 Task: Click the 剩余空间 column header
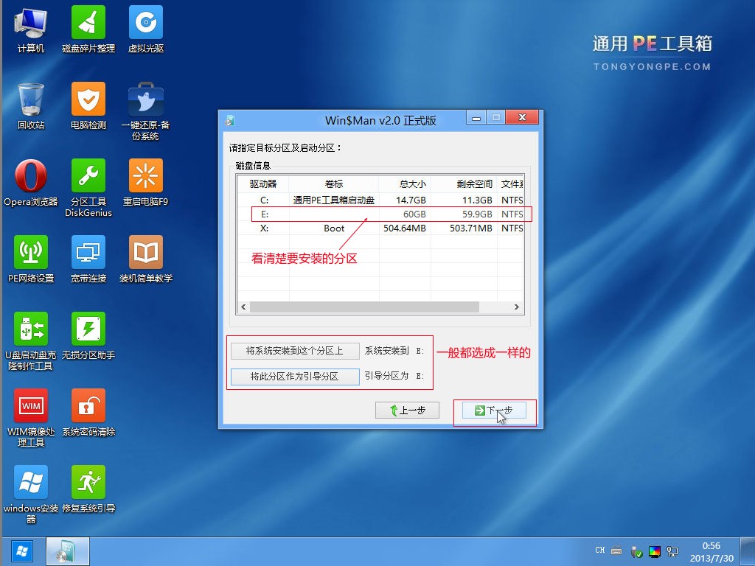464,184
